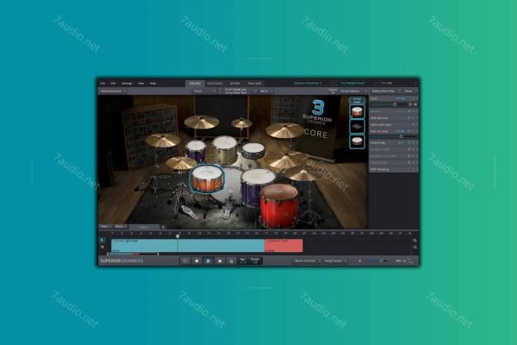Open the Settings menu
This screenshot has height=345, width=517.
point(127,84)
